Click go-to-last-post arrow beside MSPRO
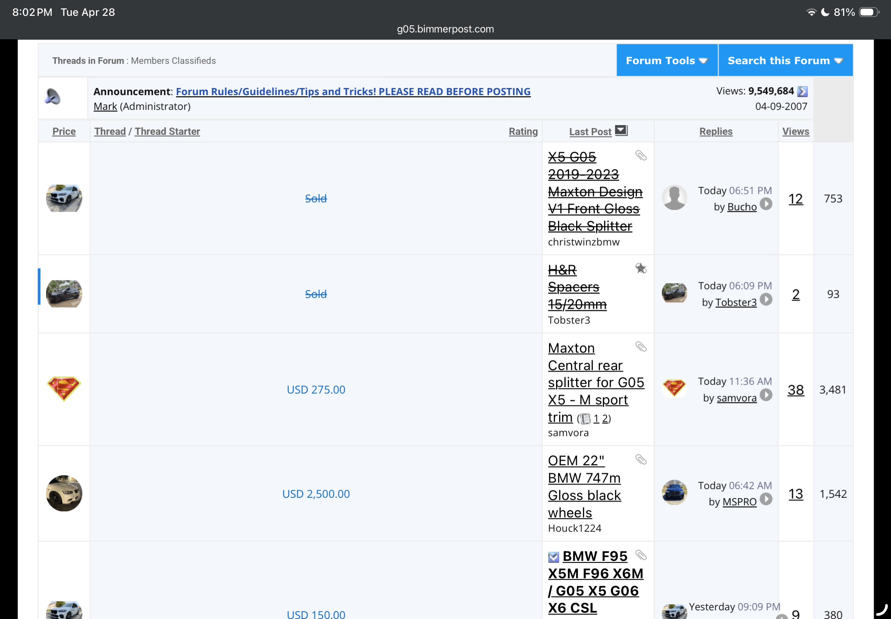Viewport: 891px width, 619px height. coord(766,499)
